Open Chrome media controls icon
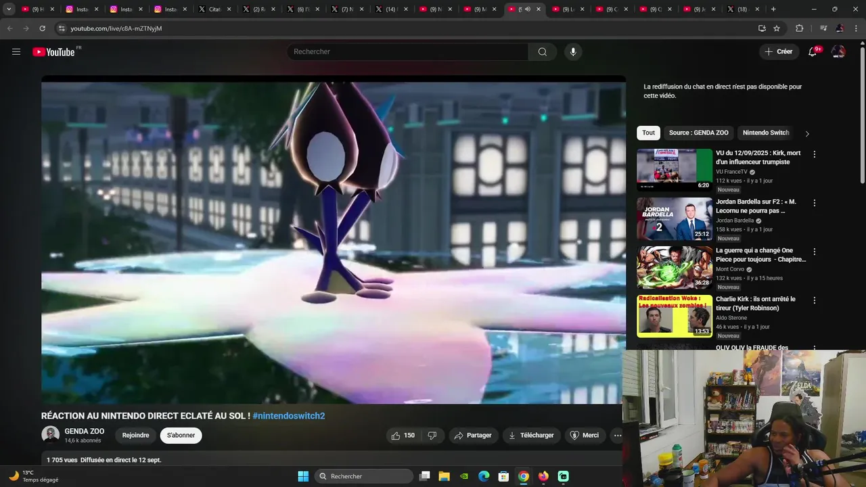 click(x=823, y=28)
